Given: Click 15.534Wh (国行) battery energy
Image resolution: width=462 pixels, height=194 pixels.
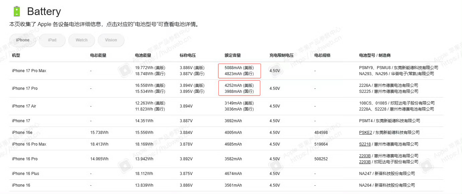Looking at the screenshot, I should click(x=150, y=91).
